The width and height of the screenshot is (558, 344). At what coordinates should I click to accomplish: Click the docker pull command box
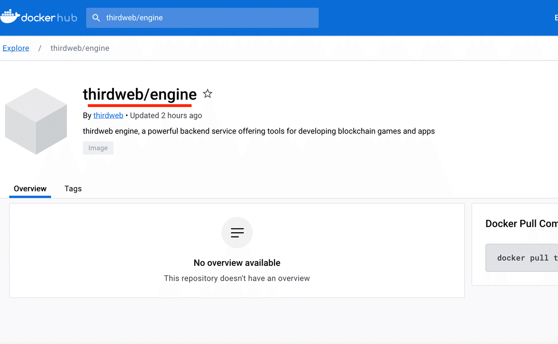(x=522, y=258)
